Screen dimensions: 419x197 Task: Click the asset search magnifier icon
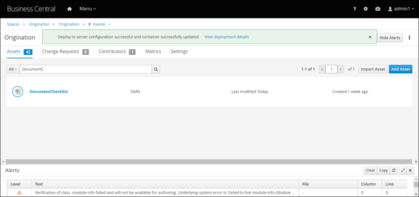coord(156,69)
